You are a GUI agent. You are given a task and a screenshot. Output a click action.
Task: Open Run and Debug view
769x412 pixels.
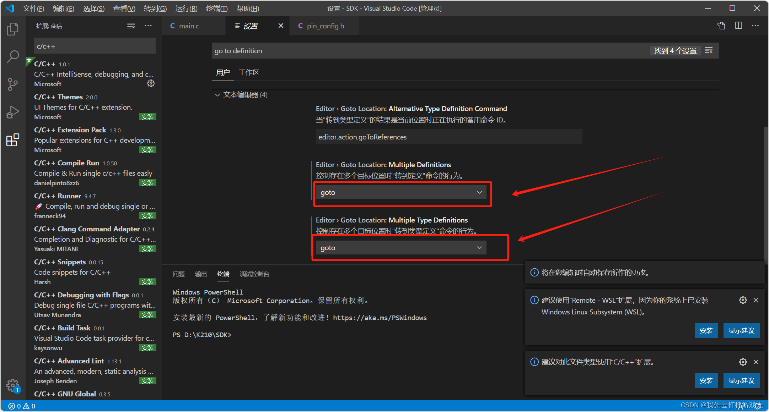[x=13, y=112]
